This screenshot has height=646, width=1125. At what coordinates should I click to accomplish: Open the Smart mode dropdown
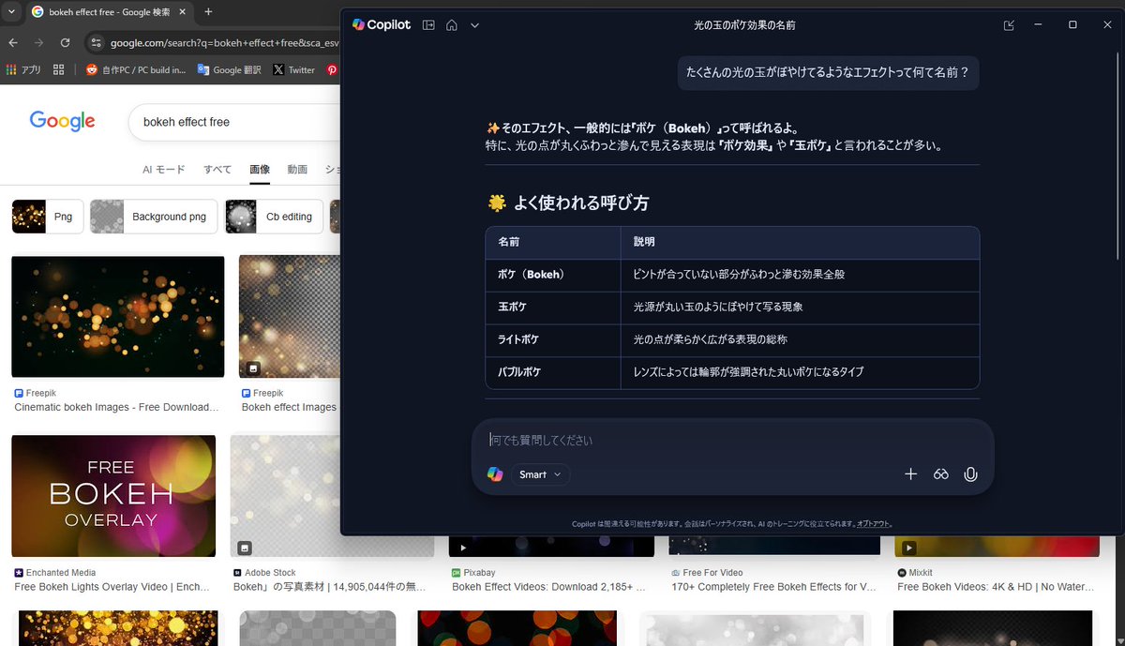point(541,474)
